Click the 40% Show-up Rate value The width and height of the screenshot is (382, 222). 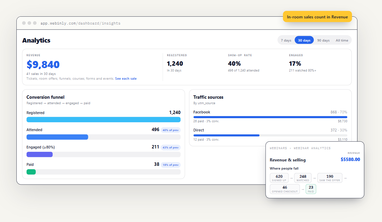point(234,64)
